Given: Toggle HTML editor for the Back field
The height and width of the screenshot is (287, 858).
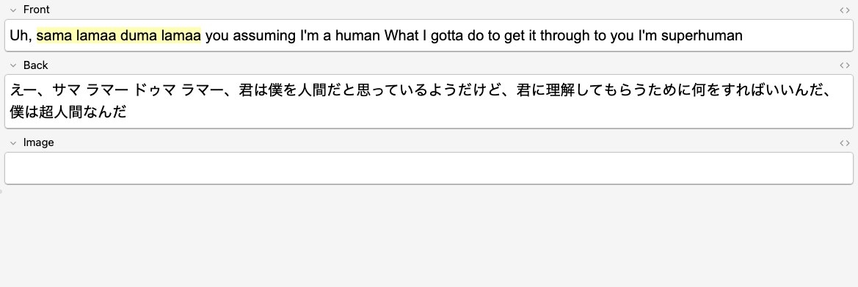Looking at the screenshot, I should 845,65.
